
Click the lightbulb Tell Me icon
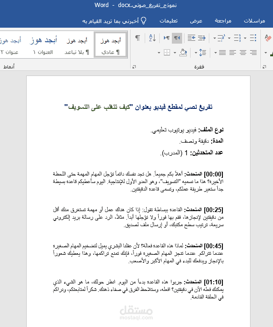[144, 21]
